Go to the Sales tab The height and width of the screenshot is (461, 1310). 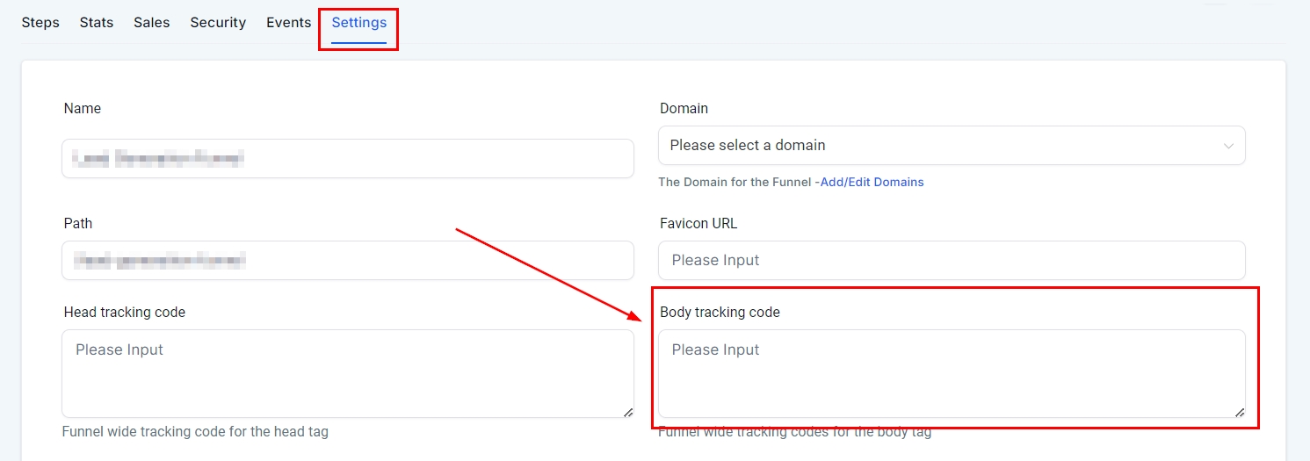tap(152, 23)
